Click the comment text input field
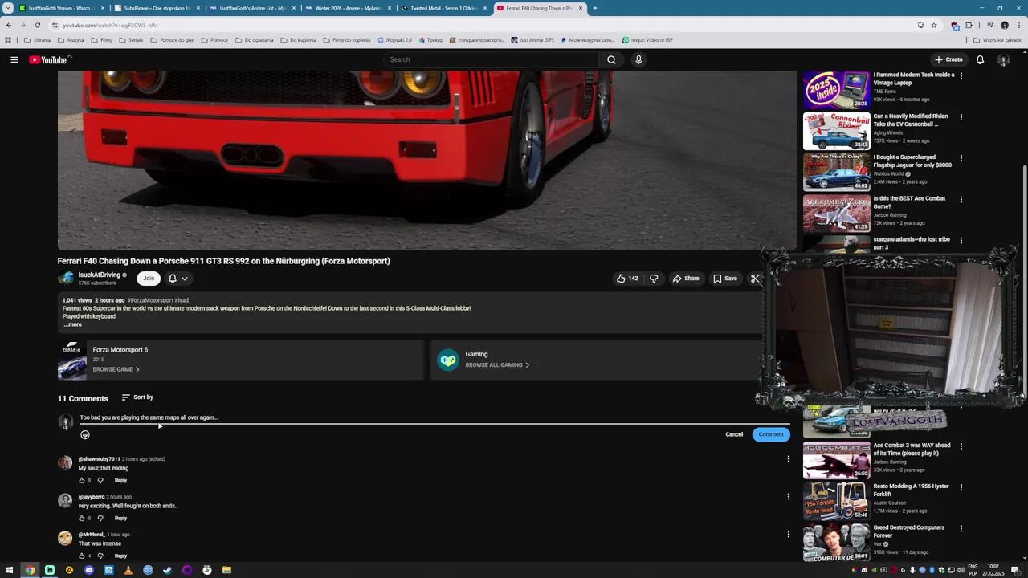This screenshot has width=1028, height=578. pos(434,417)
